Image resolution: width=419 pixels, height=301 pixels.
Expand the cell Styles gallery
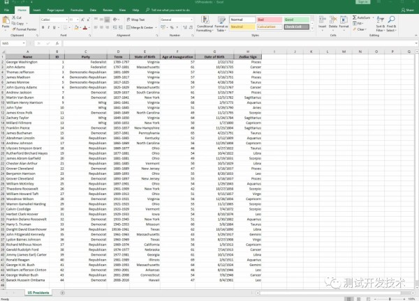click(312, 29)
